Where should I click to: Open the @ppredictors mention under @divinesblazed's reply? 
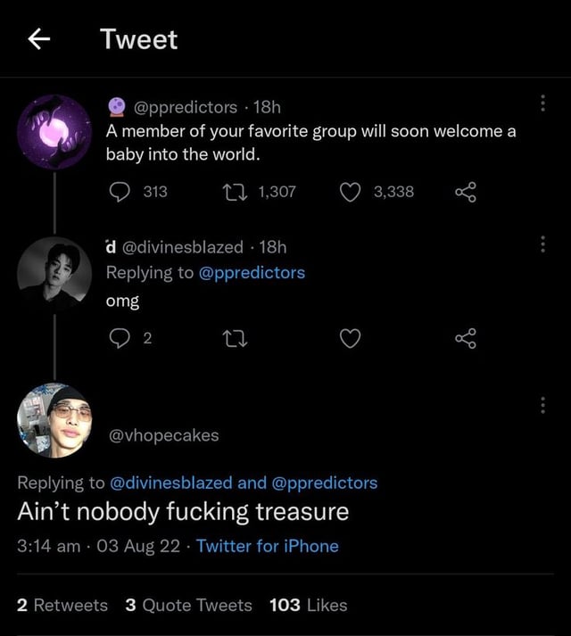click(252, 272)
